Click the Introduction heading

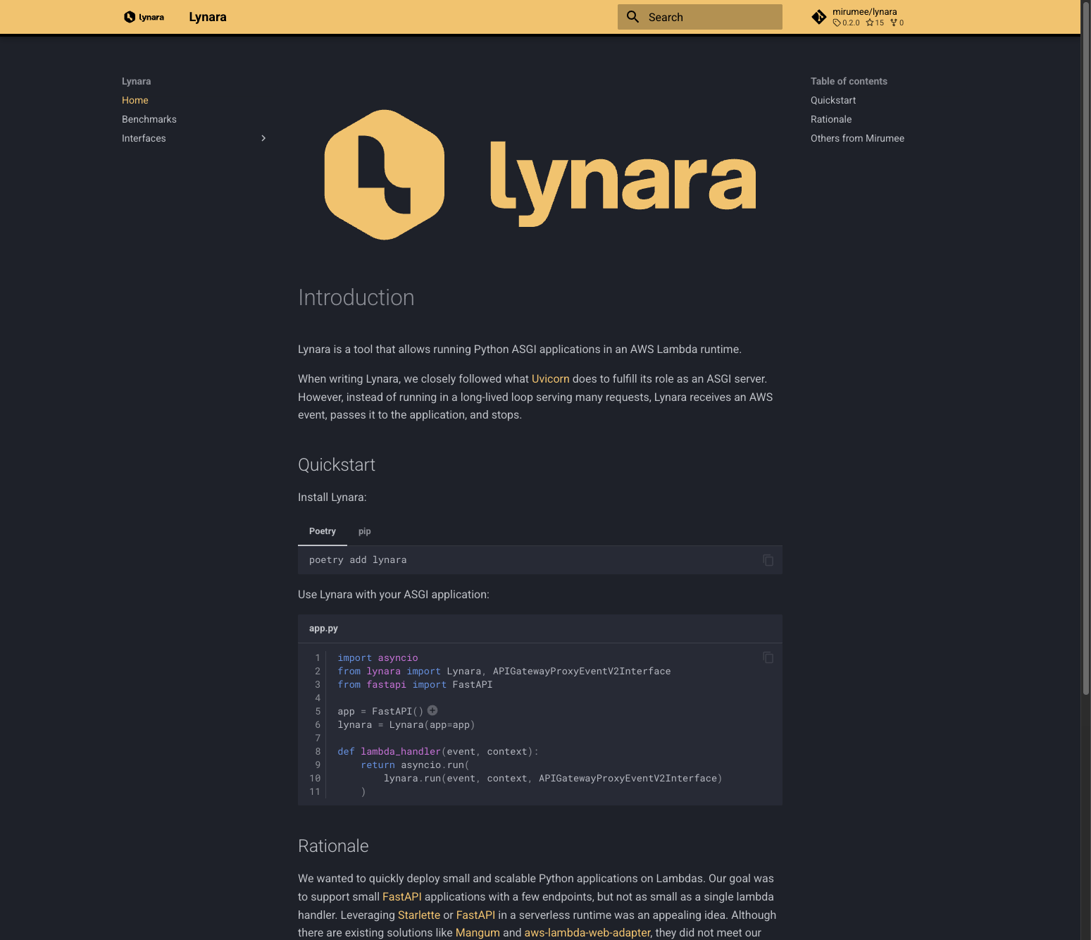tap(356, 297)
